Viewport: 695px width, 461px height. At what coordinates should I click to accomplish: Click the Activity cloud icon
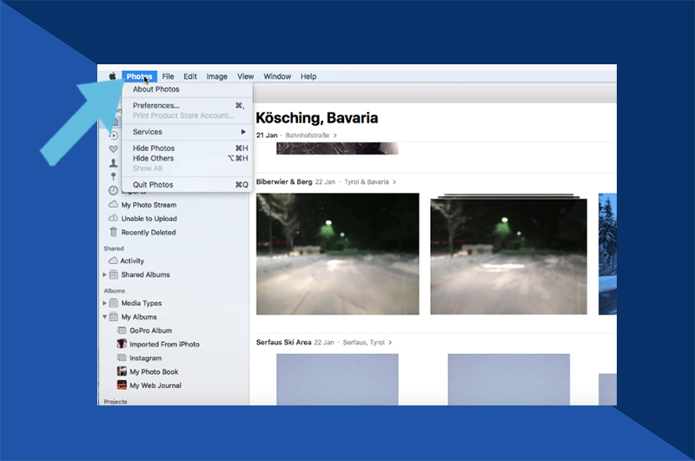pos(114,260)
